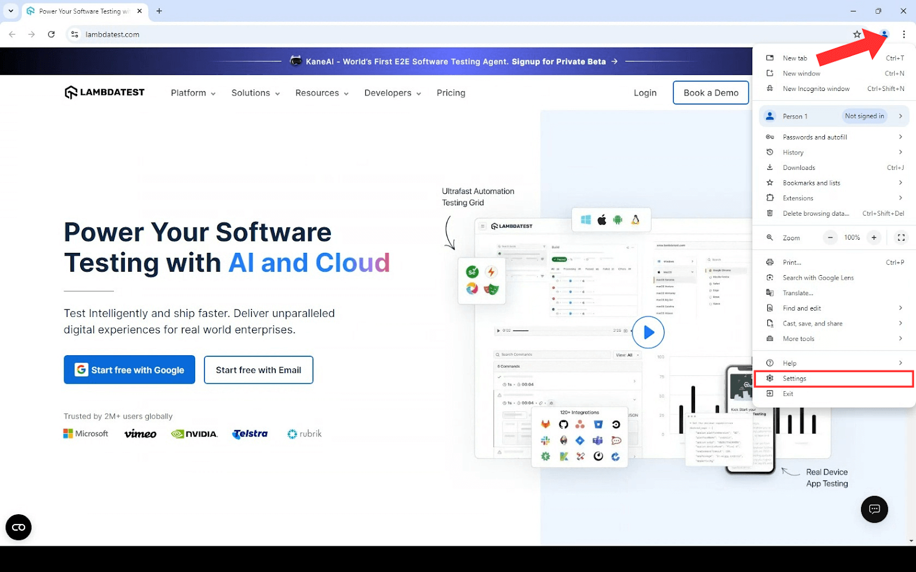Image resolution: width=916 pixels, height=572 pixels.
Task: Open the Signup for Private Beta banner link
Action: 564,61
